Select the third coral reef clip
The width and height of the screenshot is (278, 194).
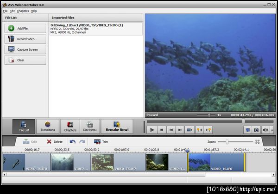coord(118,162)
